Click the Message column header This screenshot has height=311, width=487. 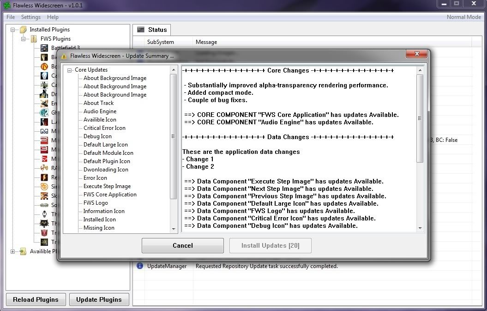point(206,42)
